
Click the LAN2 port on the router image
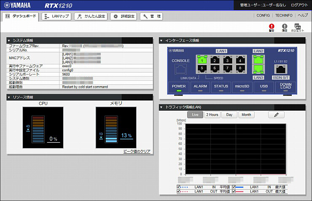coord(258,60)
